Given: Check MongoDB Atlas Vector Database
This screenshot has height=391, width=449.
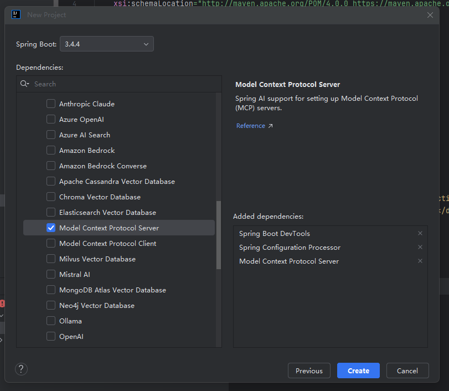Looking at the screenshot, I should tap(51, 290).
